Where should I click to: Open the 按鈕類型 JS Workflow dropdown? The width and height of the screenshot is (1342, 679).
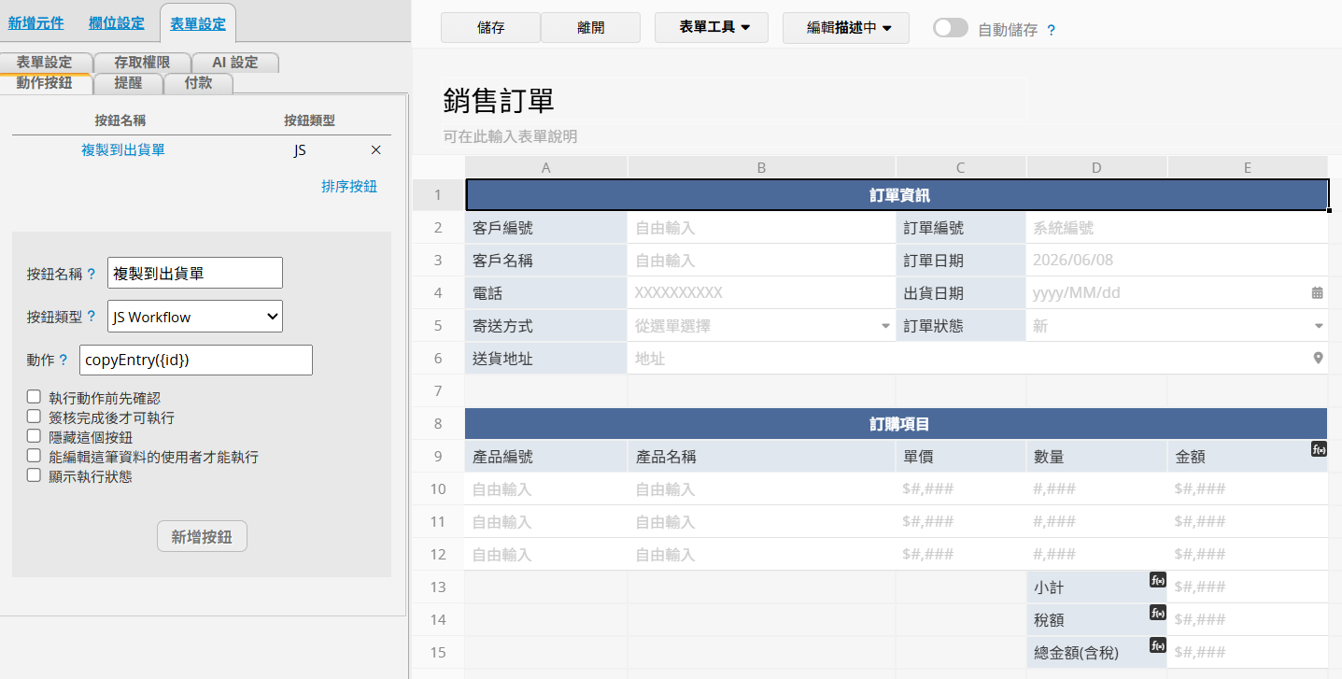coord(195,317)
